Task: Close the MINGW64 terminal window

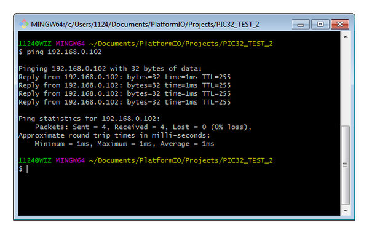Action: pyautogui.click(x=340, y=24)
